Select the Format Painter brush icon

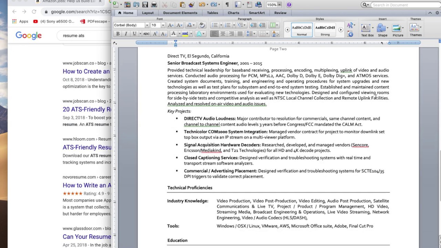[192, 5]
